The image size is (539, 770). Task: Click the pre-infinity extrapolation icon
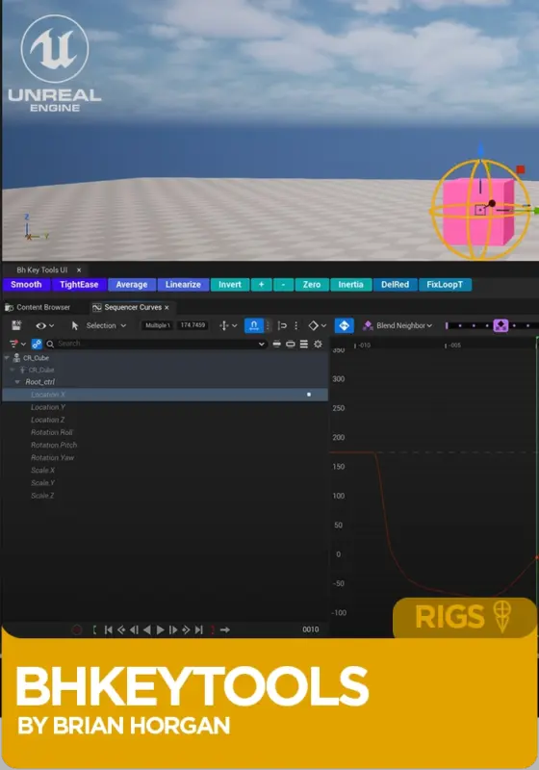tap(282, 325)
